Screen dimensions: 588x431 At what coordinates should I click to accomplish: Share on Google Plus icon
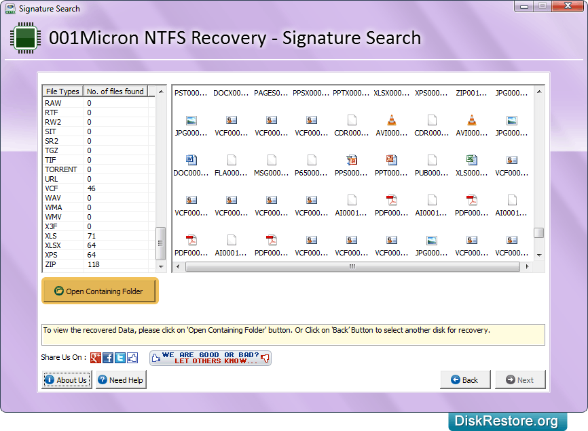coord(96,358)
